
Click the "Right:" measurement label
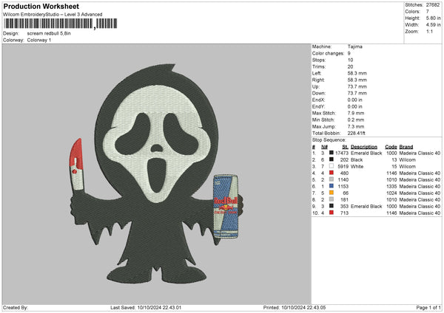tap(318, 80)
